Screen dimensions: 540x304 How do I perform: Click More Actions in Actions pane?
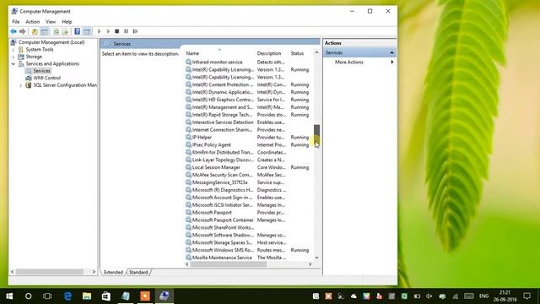pos(348,62)
